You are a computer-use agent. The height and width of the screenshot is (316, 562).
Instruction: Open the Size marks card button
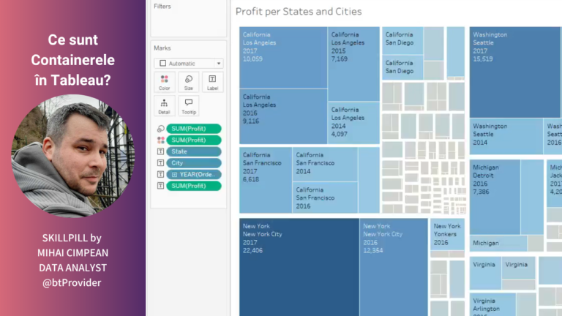189,82
